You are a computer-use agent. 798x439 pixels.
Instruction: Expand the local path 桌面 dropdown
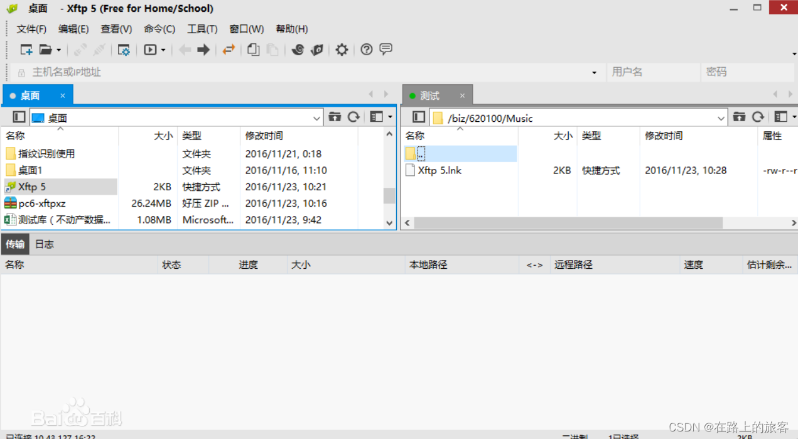click(x=316, y=118)
